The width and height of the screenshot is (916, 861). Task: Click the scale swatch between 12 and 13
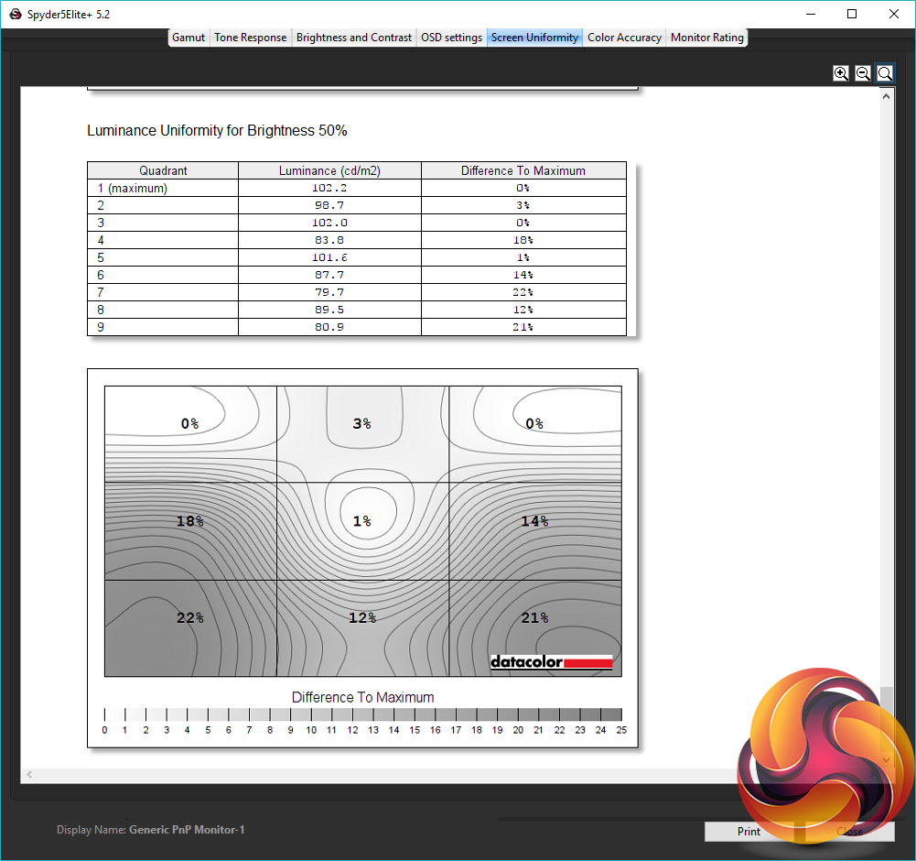pos(362,714)
